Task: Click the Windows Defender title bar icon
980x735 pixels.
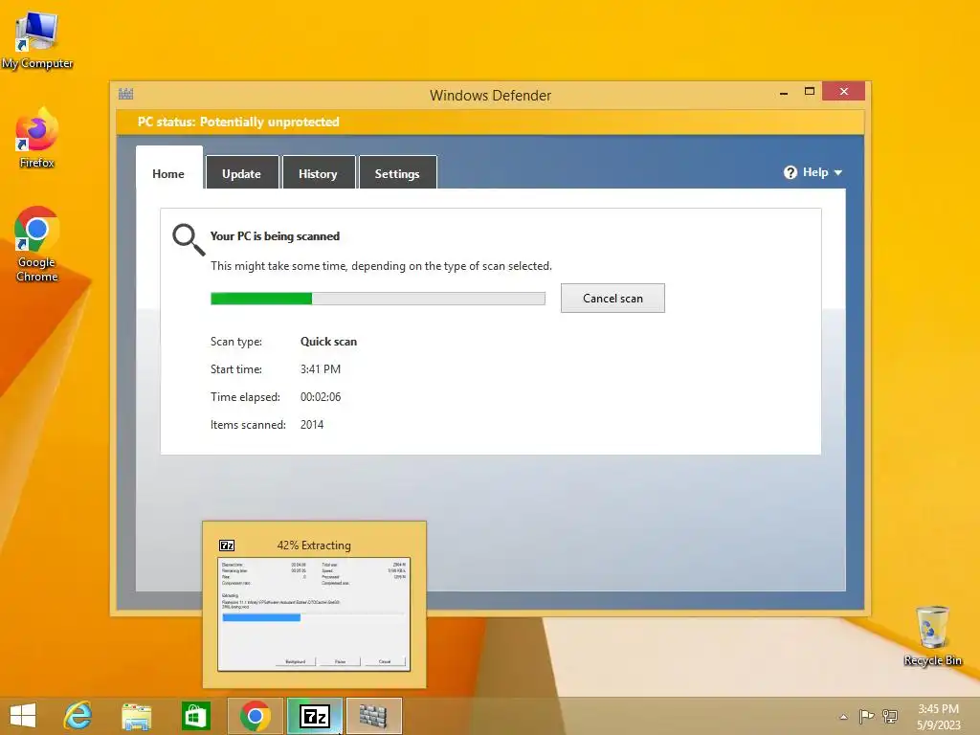Action: click(x=125, y=95)
